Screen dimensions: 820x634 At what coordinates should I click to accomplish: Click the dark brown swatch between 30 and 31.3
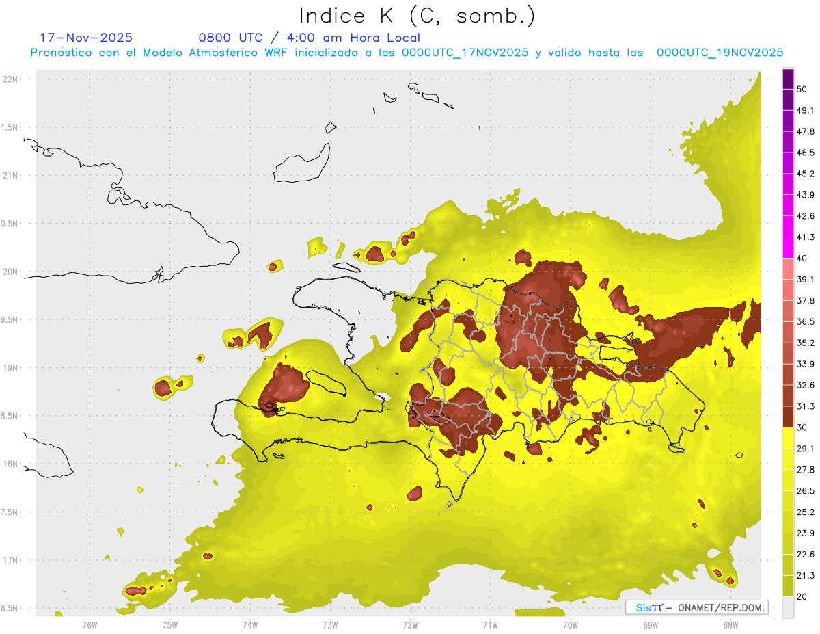point(788,417)
